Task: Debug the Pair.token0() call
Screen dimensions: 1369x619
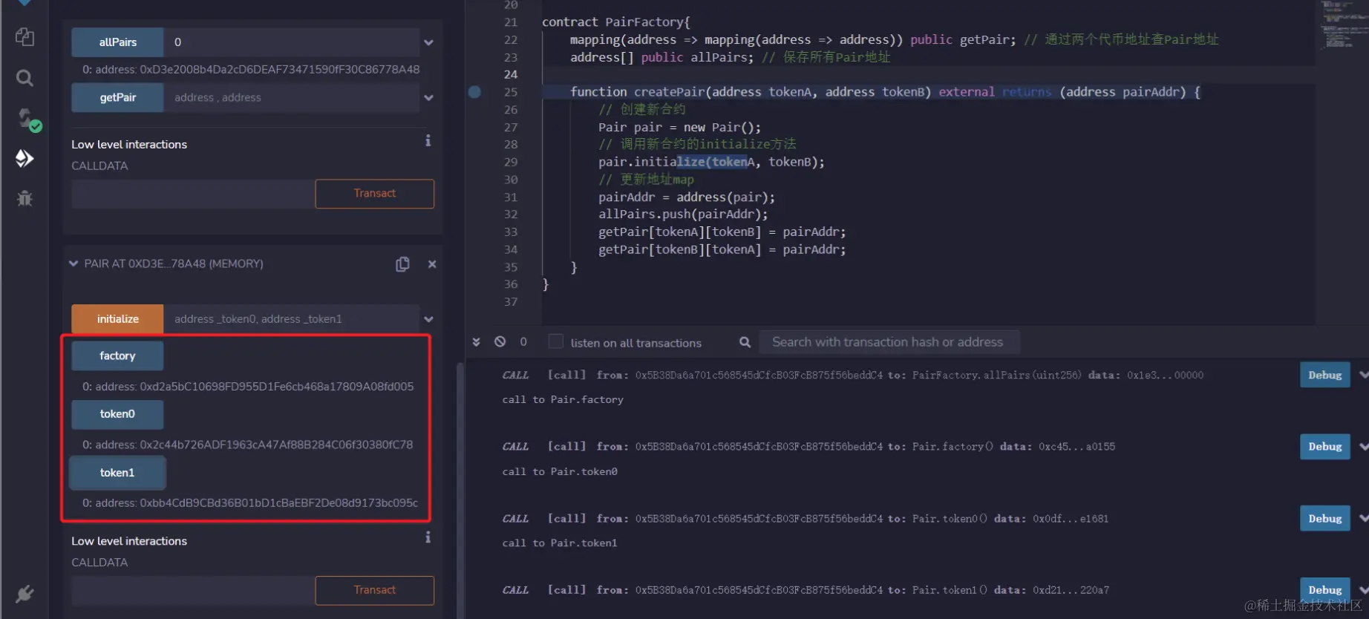Action: 1325,518
